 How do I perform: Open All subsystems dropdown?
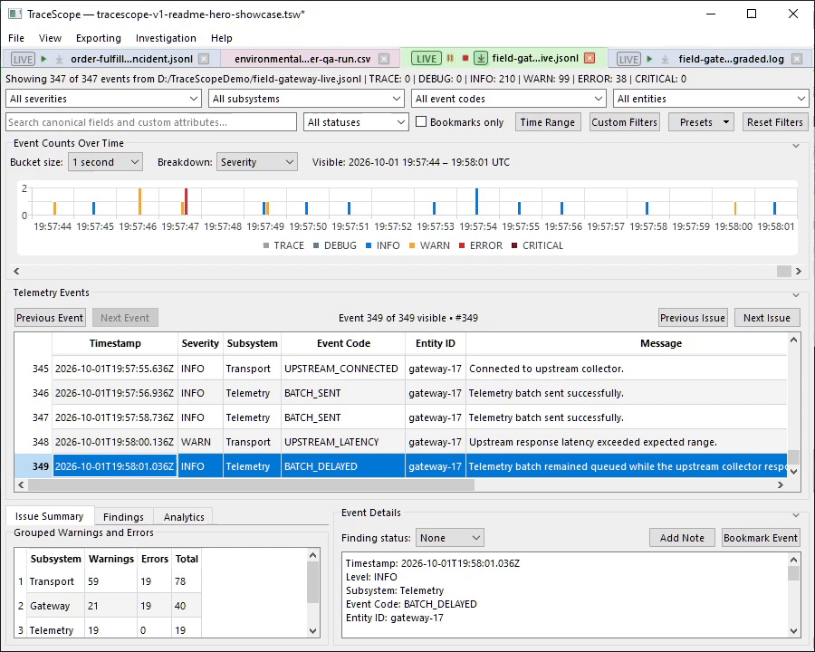(306, 99)
